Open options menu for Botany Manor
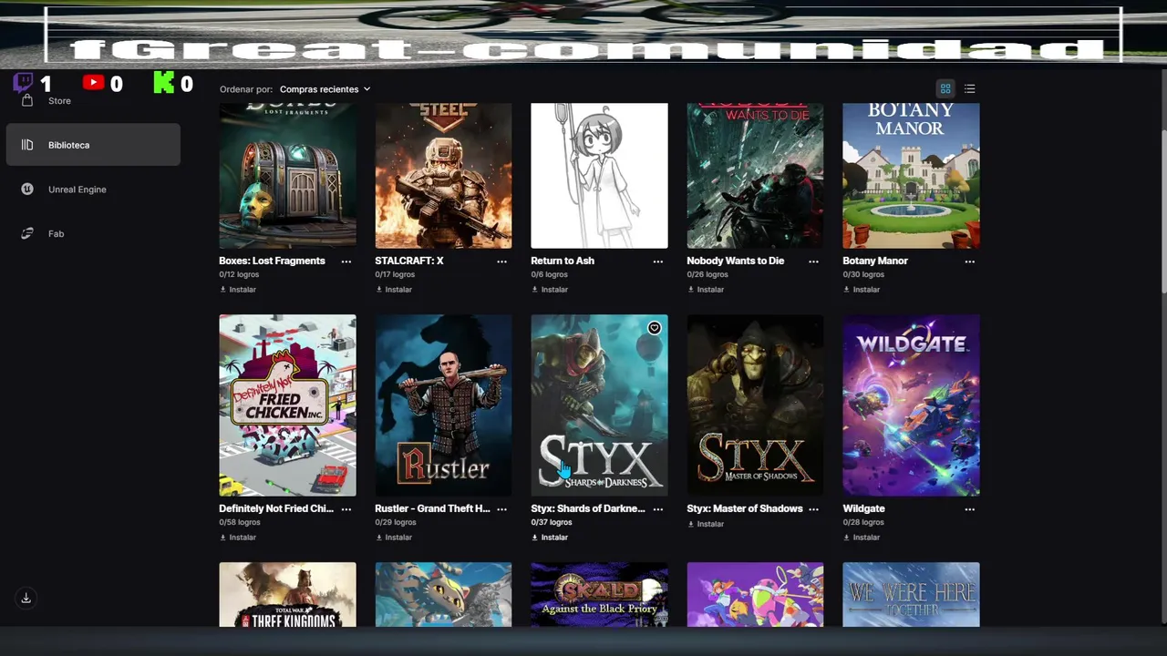The image size is (1167, 656). click(x=970, y=261)
